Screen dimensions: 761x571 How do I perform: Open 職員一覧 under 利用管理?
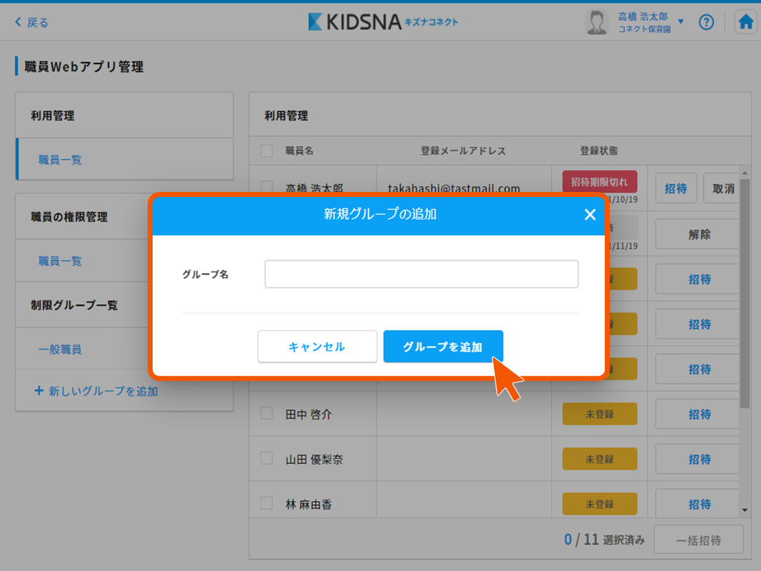coord(60,160)
